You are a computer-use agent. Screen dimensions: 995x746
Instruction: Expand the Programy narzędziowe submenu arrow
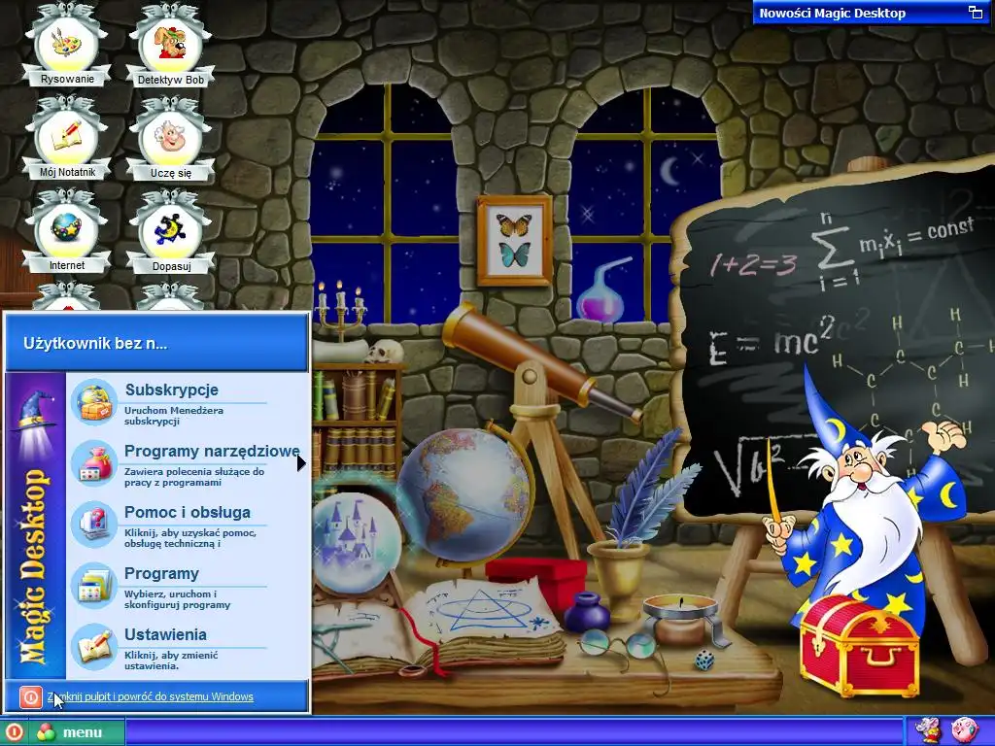(x=301, y=463)
